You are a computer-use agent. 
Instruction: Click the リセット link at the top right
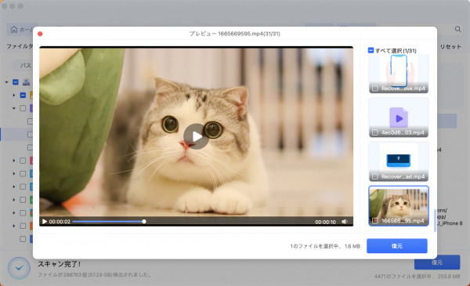(450, 47)
